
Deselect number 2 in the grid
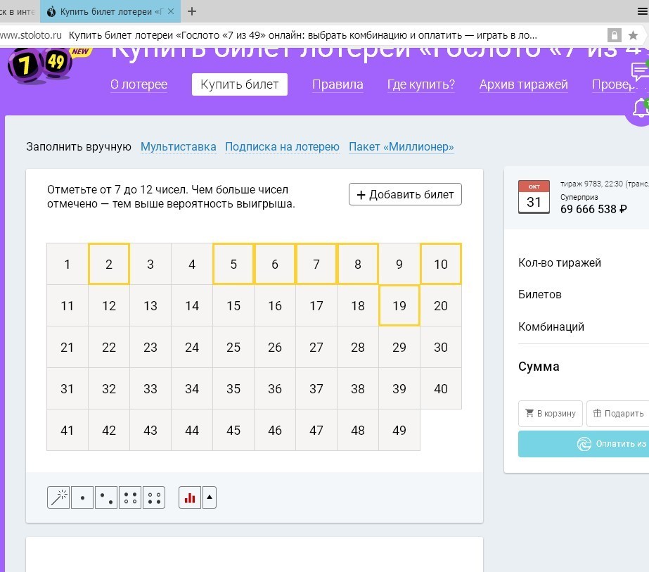109,264
